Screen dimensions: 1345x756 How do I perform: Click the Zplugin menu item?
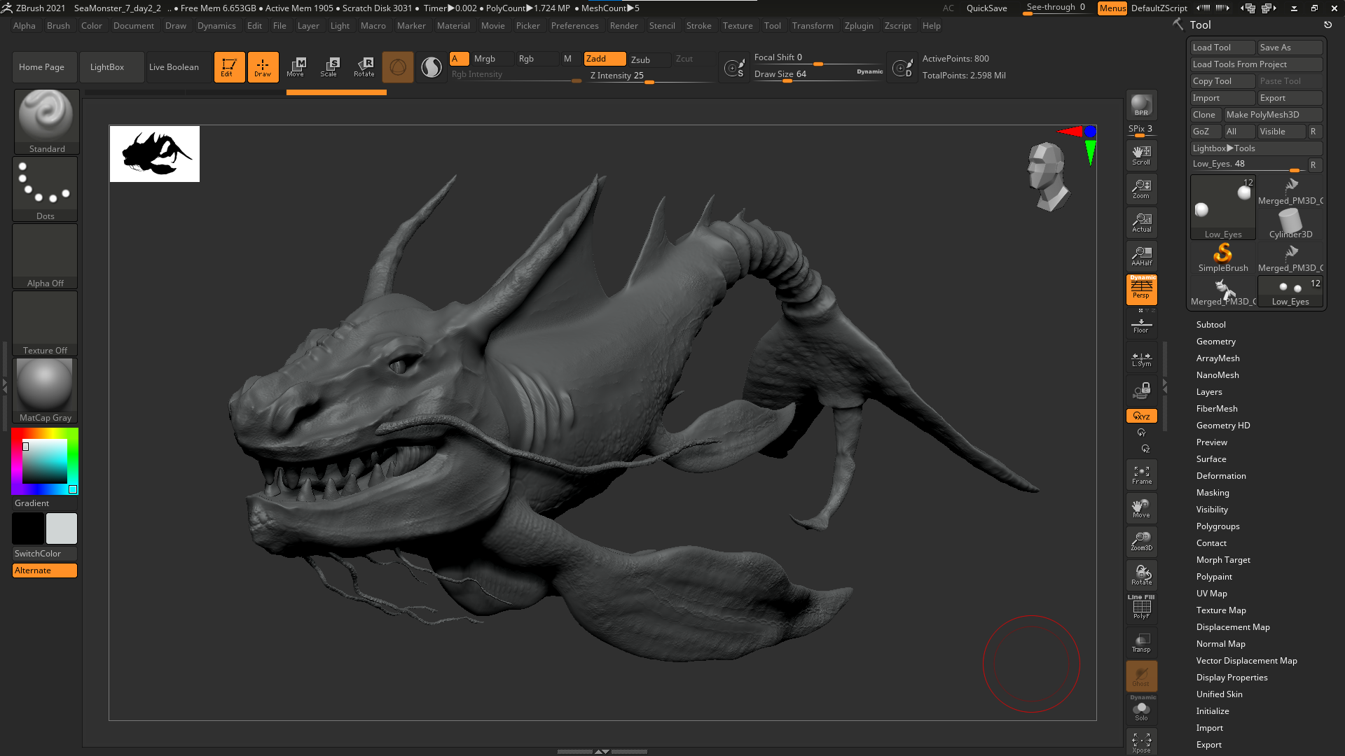[x=859, y=25]
